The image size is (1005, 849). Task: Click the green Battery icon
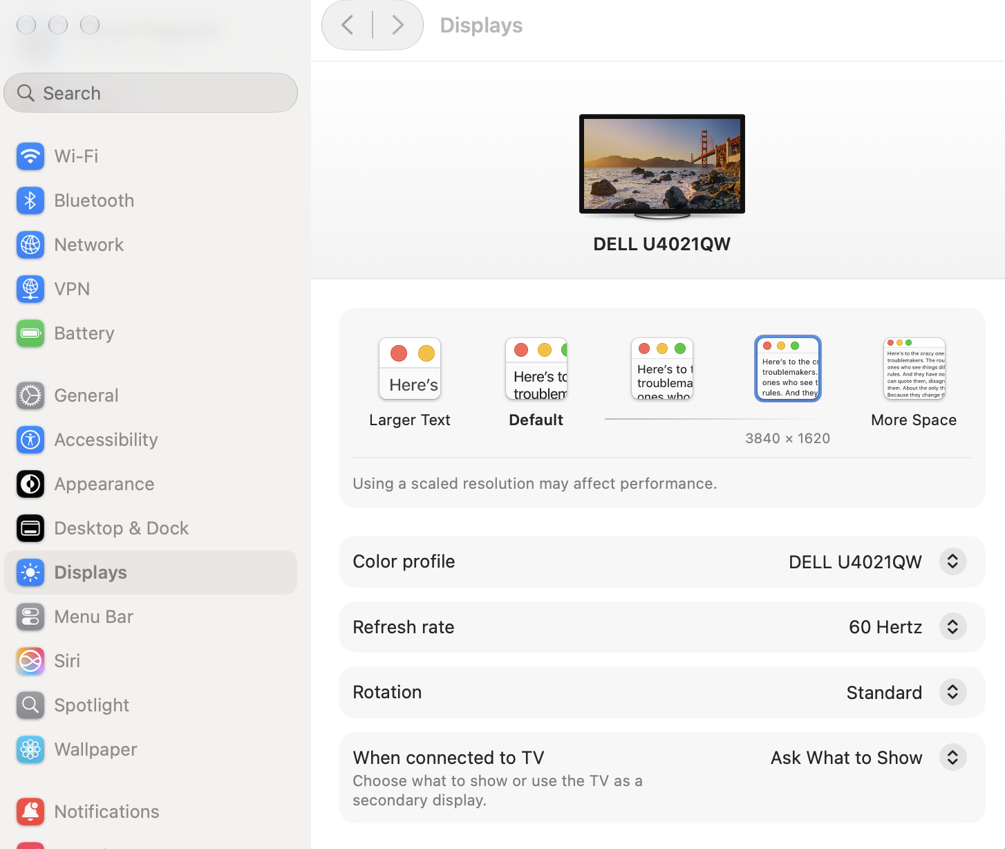point(30,333)
